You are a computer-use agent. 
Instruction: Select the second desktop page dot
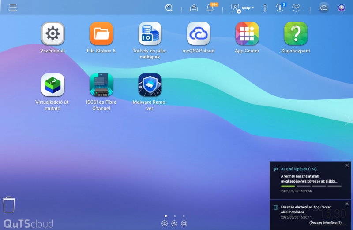point(175,216)
